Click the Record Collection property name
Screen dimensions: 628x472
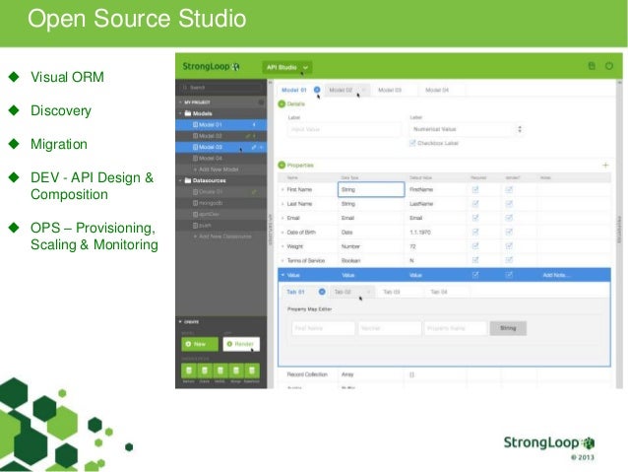point(307,374)
